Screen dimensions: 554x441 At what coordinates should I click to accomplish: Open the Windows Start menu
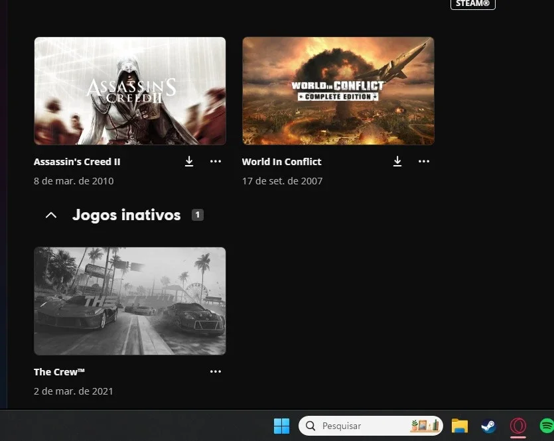(x=281, y=426)
